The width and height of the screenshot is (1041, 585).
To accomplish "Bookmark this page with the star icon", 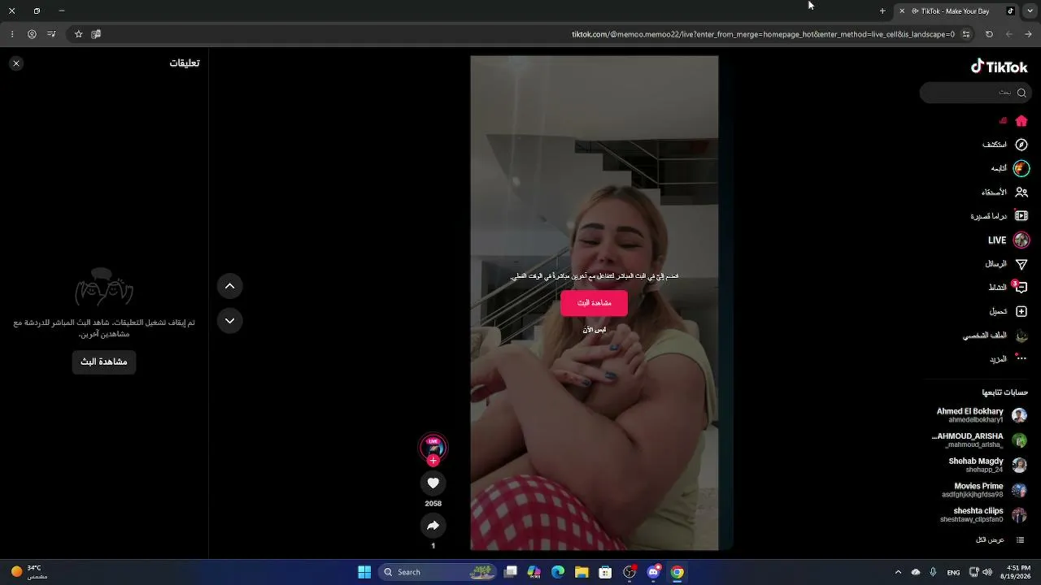I will point(79,34).
